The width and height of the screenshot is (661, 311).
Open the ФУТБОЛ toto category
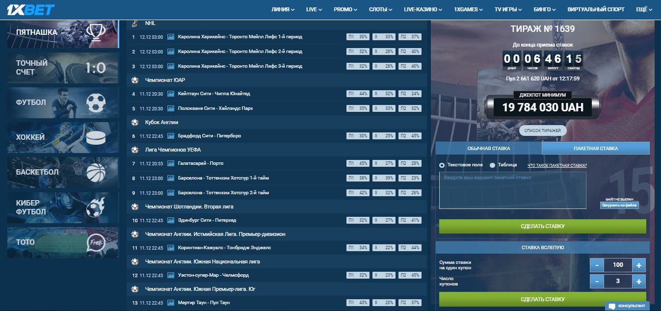point(63,103)
